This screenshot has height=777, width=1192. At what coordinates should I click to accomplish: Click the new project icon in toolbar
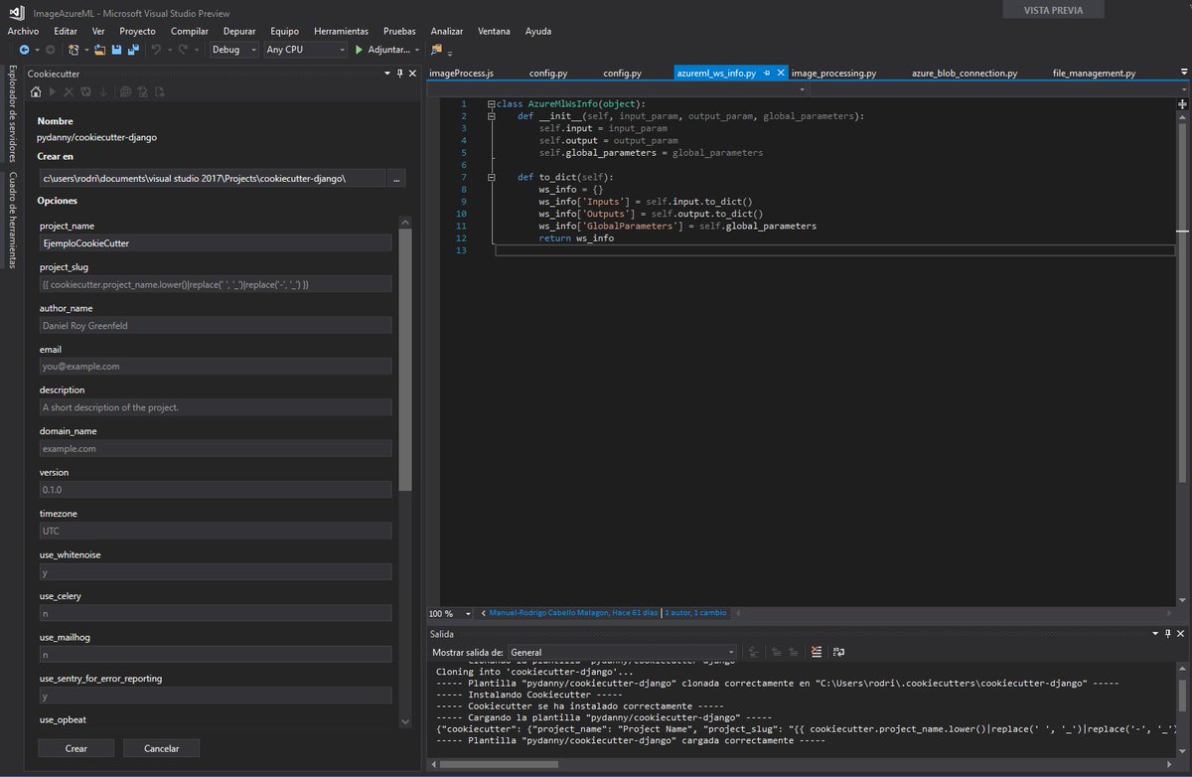[x=74, y=50]
